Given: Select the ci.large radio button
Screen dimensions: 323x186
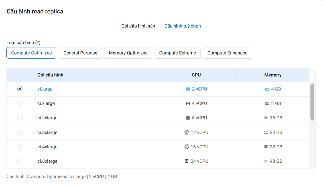Looking at the screenshot, I should 20,89.
